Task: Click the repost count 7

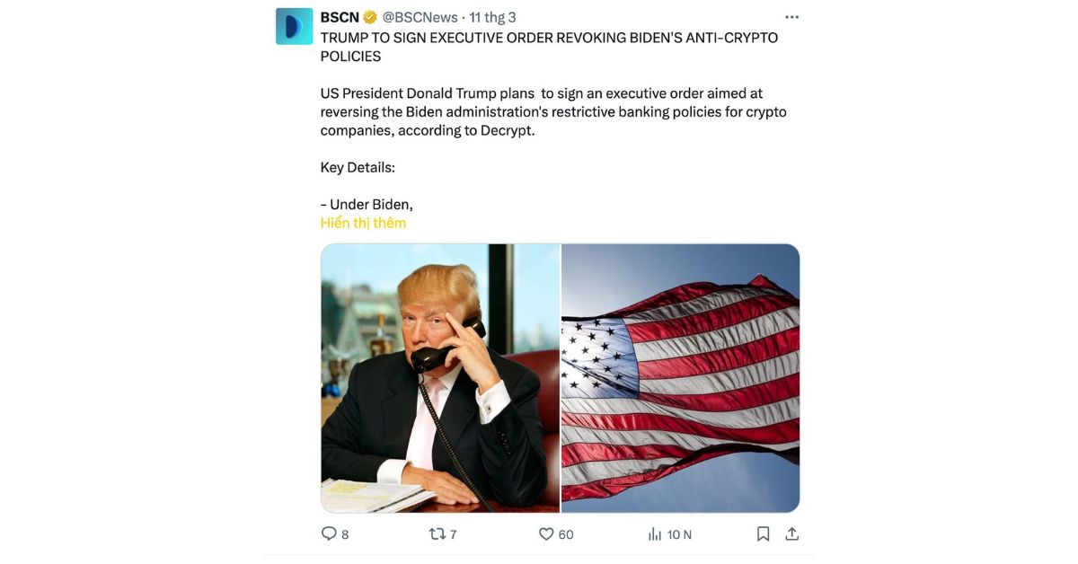Action: (x=453, y=534)
